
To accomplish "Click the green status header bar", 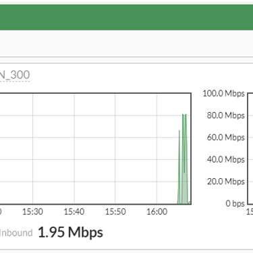I will (x=126, y=17).
